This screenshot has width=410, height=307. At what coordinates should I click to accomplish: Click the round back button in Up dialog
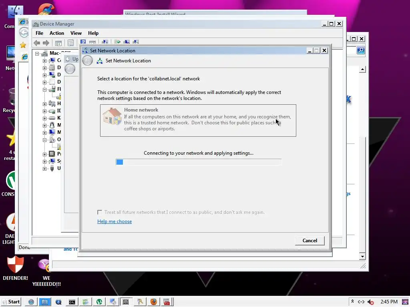[x=70, y=69]
